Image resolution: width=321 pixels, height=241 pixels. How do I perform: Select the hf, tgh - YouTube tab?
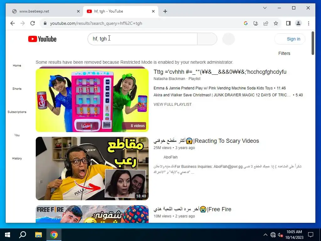tap(121, 11)
